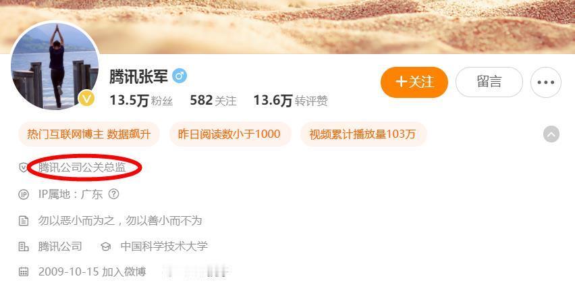Open the 582 关注 following list

(x=213, y=101)
